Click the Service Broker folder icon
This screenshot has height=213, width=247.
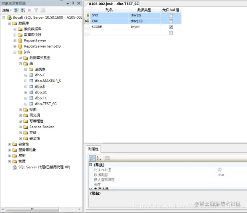point(26,127)
